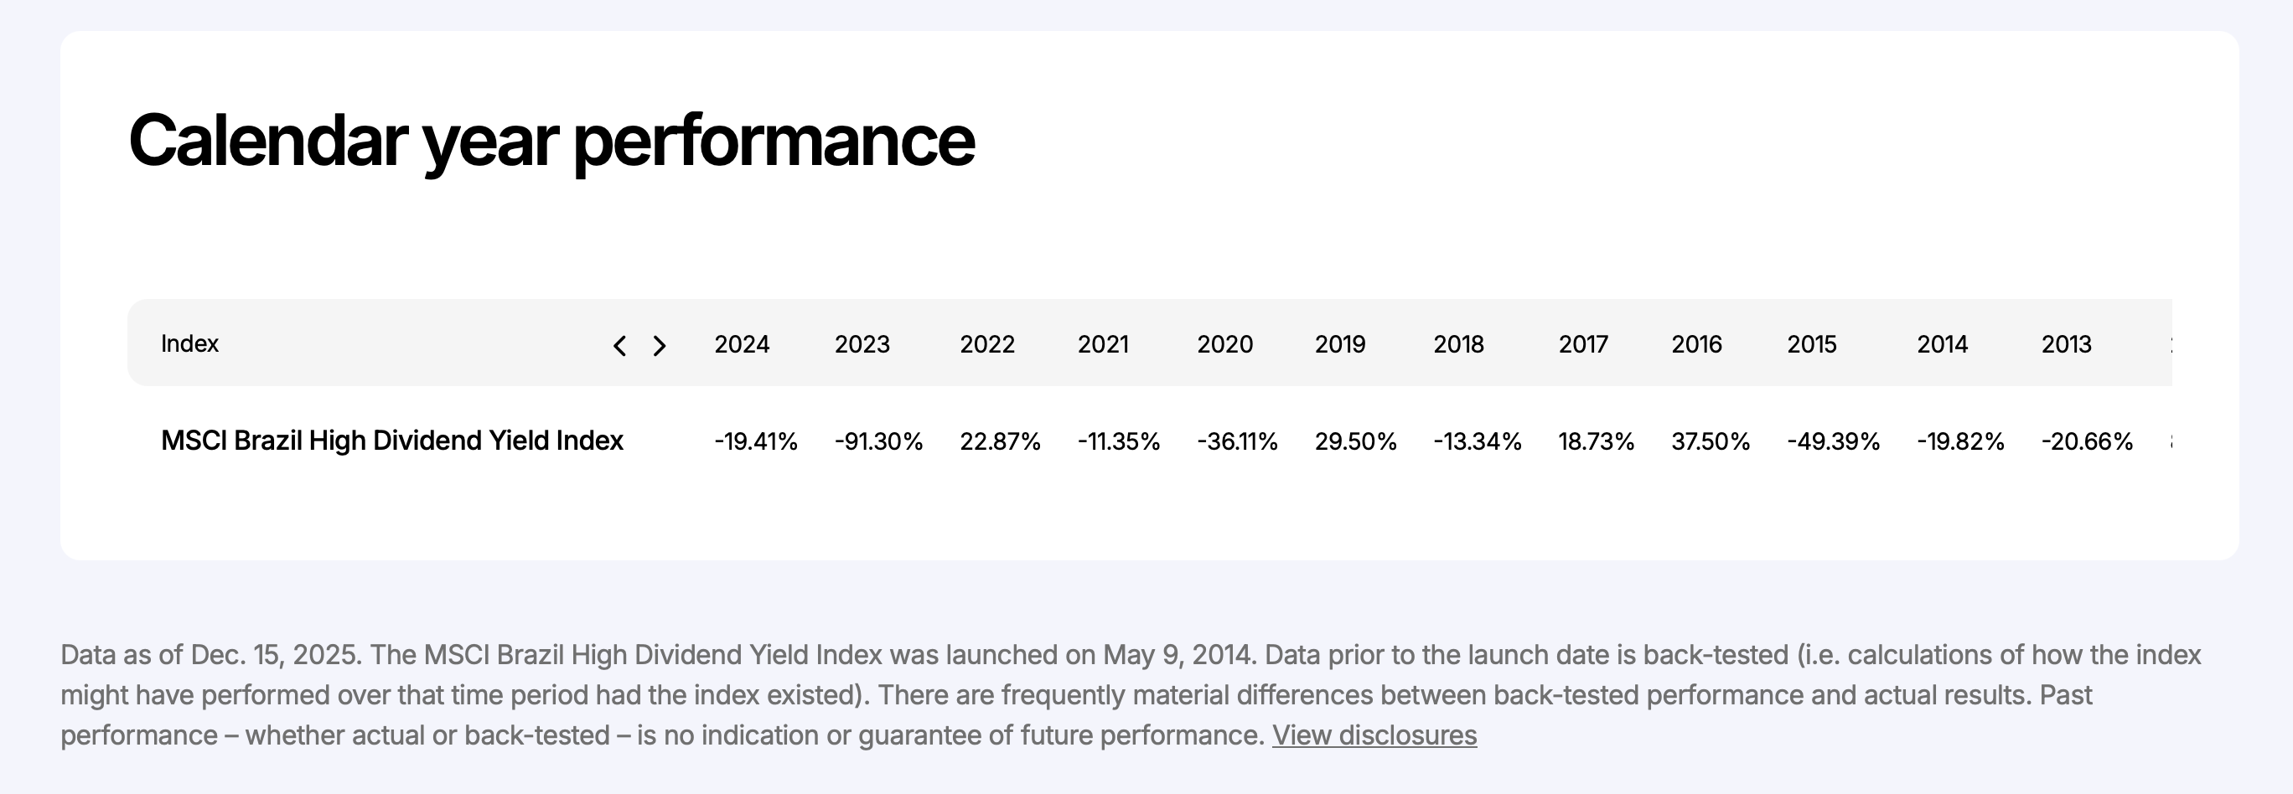The height and width of the screenshot is (794, 2293).
Task: Click the 2024 column header
Action: click(742, 344)
